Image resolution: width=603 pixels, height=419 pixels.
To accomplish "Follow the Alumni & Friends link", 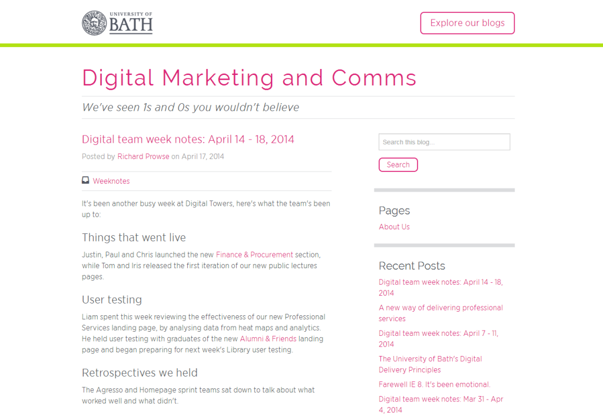I will [268, 339].
